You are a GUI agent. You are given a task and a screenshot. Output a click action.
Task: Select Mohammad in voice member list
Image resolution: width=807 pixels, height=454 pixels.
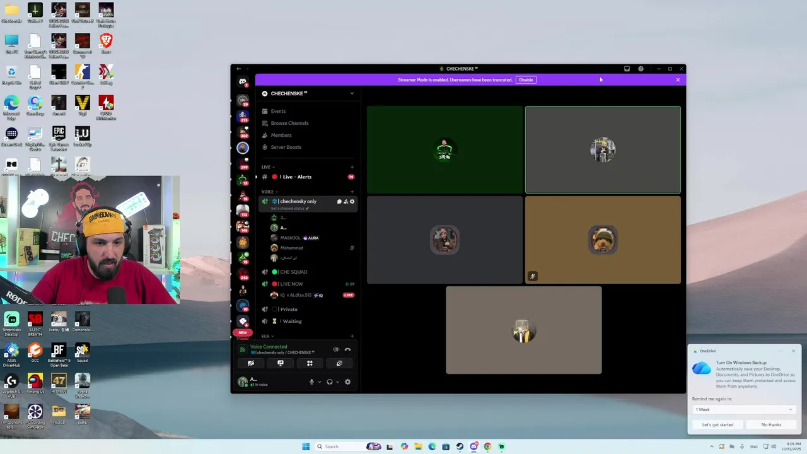click(291, 248)
